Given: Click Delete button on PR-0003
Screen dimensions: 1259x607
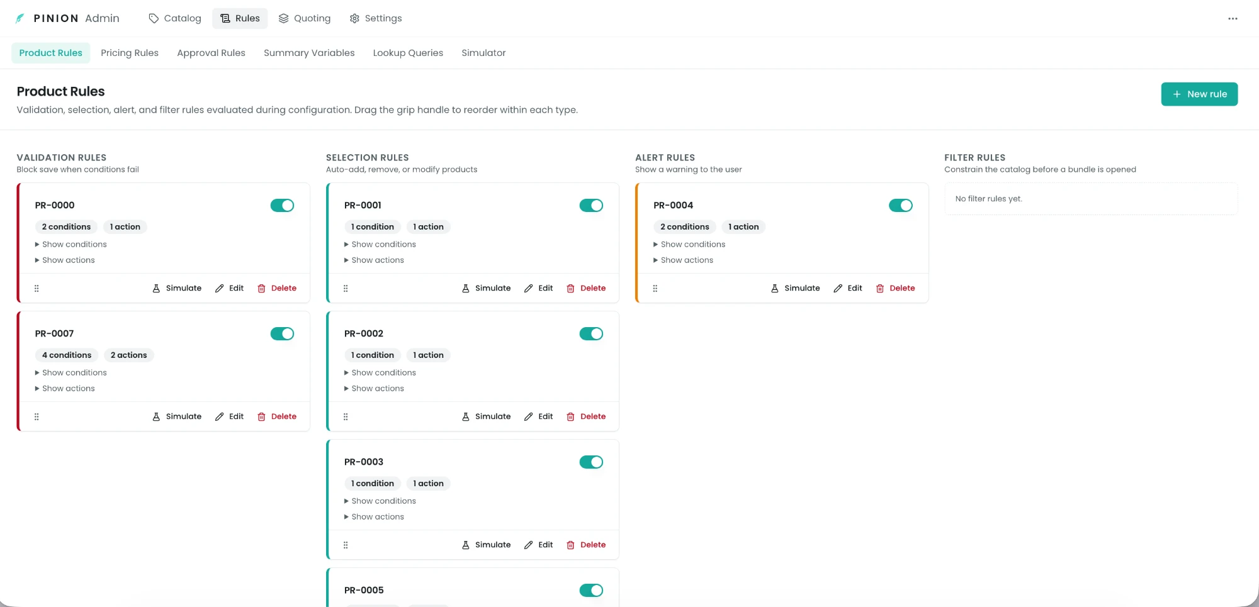Looking at the screenshot, I should click(x=586, y=545).
